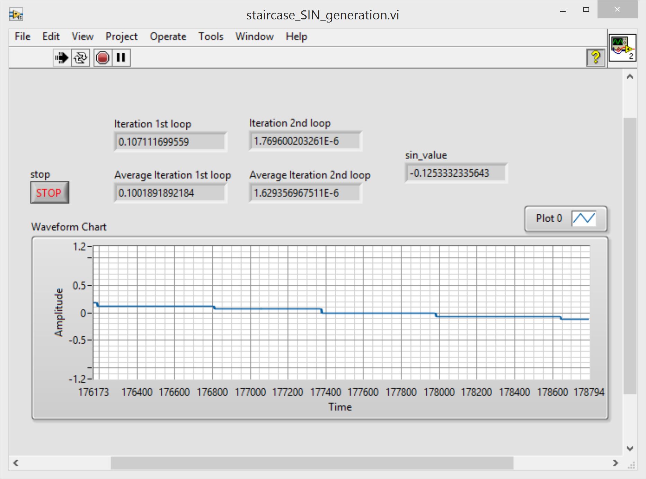Maximize the VI window
Viewport: 646px width, 479px height.
pos(586,10)
